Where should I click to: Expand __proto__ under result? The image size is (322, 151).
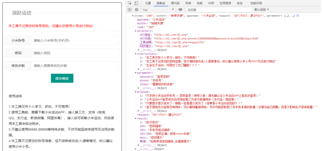[138, 145]
